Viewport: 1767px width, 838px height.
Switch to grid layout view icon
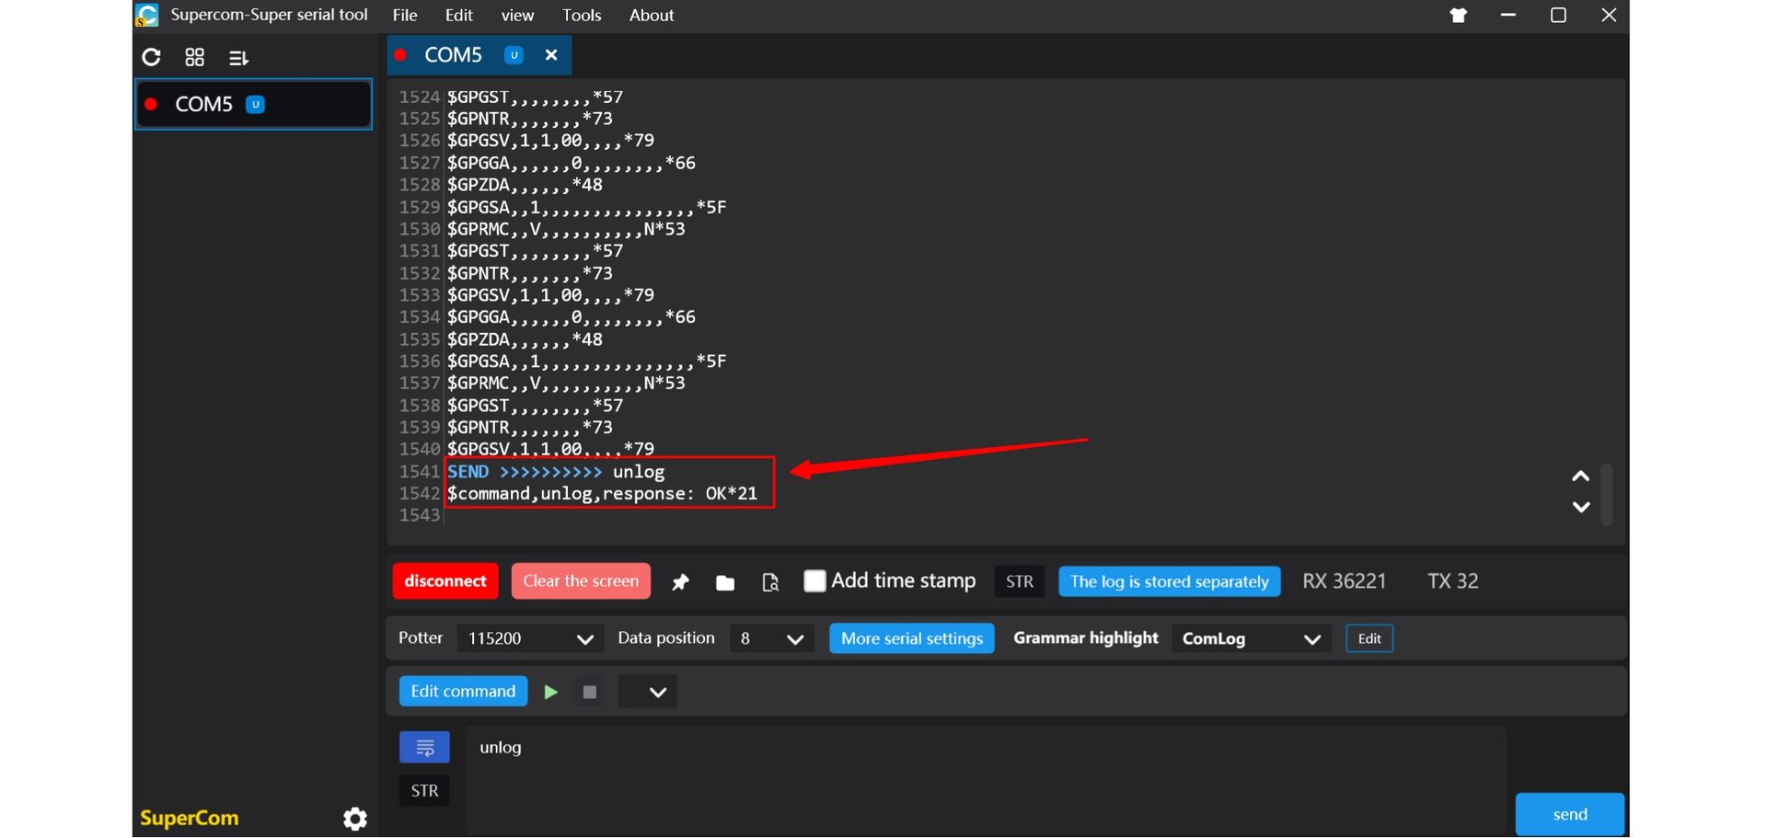[x=194, y=58]
